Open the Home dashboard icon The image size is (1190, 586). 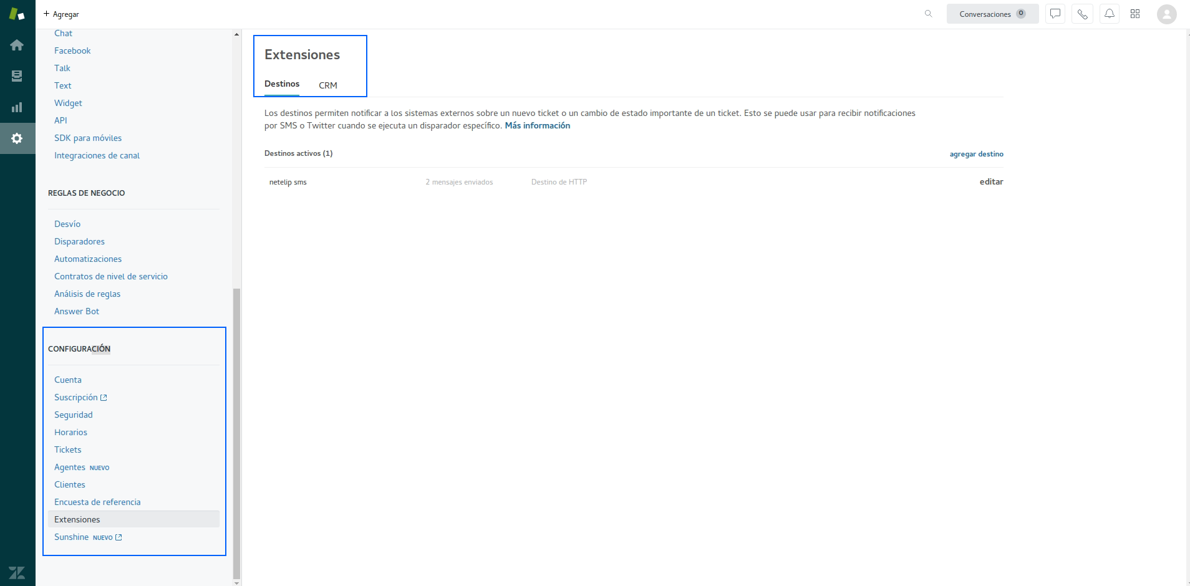pos(17,45)
